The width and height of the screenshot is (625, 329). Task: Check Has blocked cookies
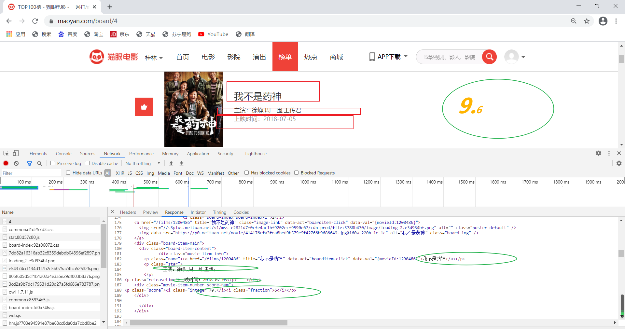pos(247,173)
